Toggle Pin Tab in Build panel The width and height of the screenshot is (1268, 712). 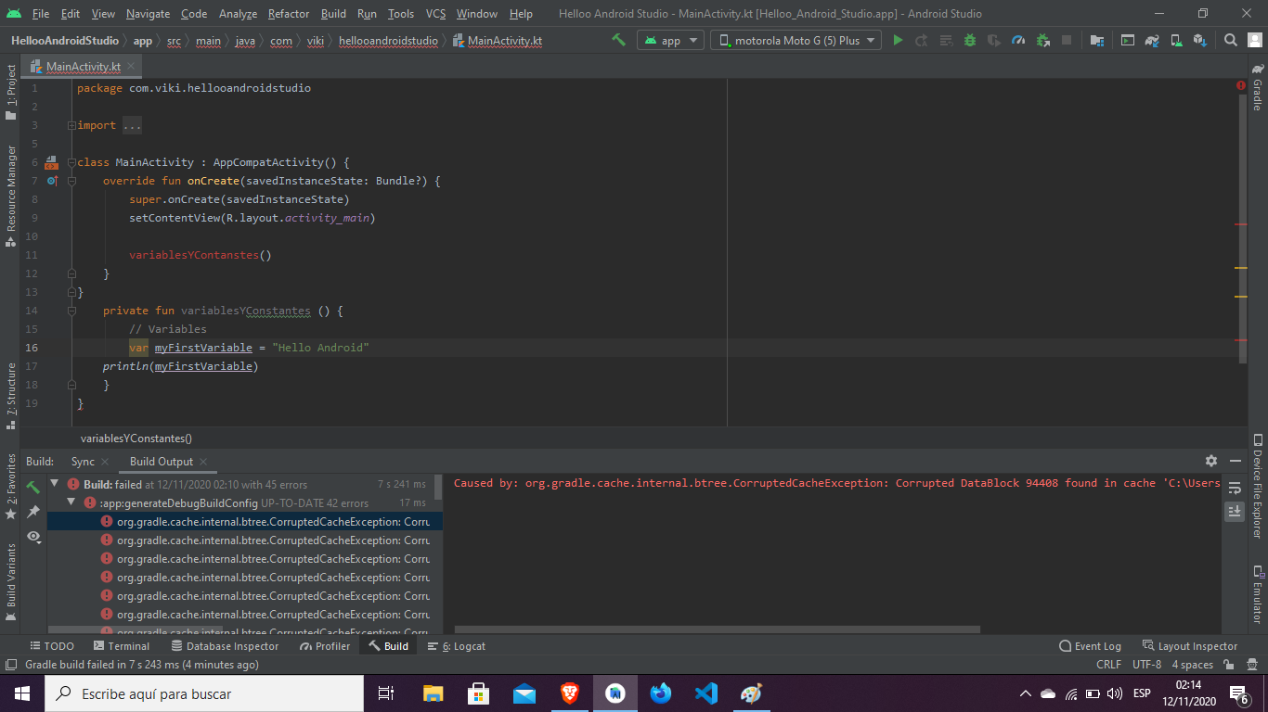coord(33,511)
